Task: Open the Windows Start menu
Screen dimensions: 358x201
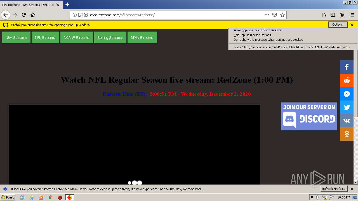Action: 8,197
